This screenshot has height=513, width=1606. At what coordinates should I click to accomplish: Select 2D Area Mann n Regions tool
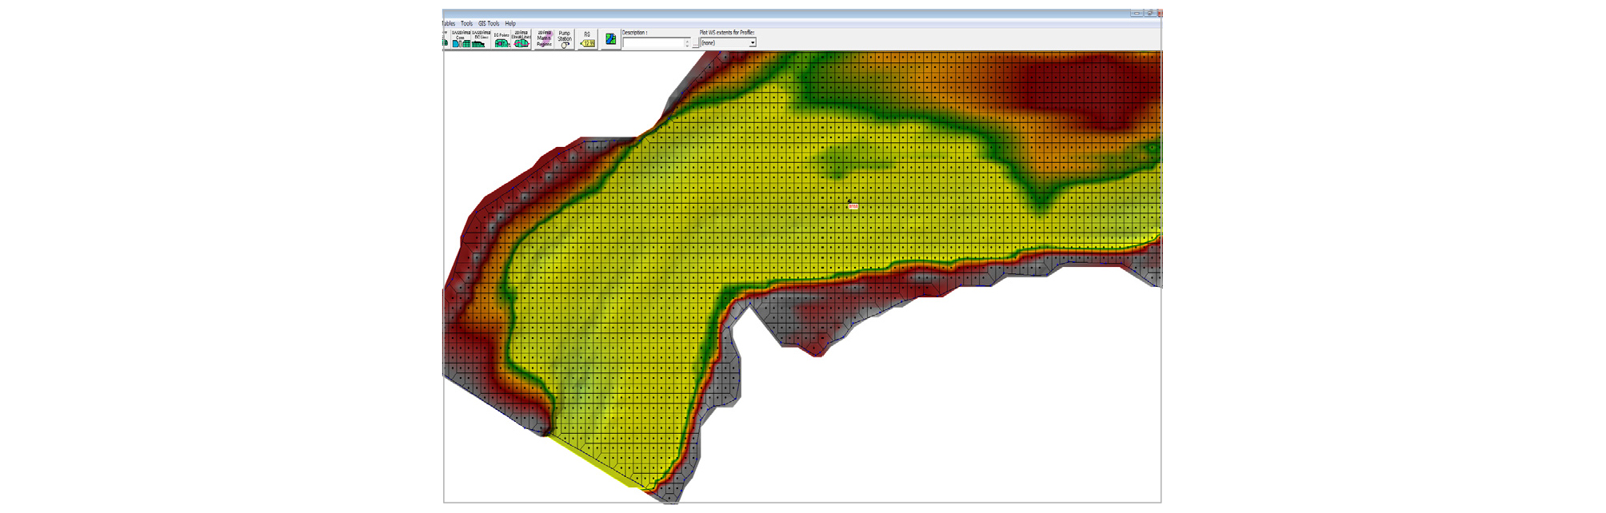[544, 39]
